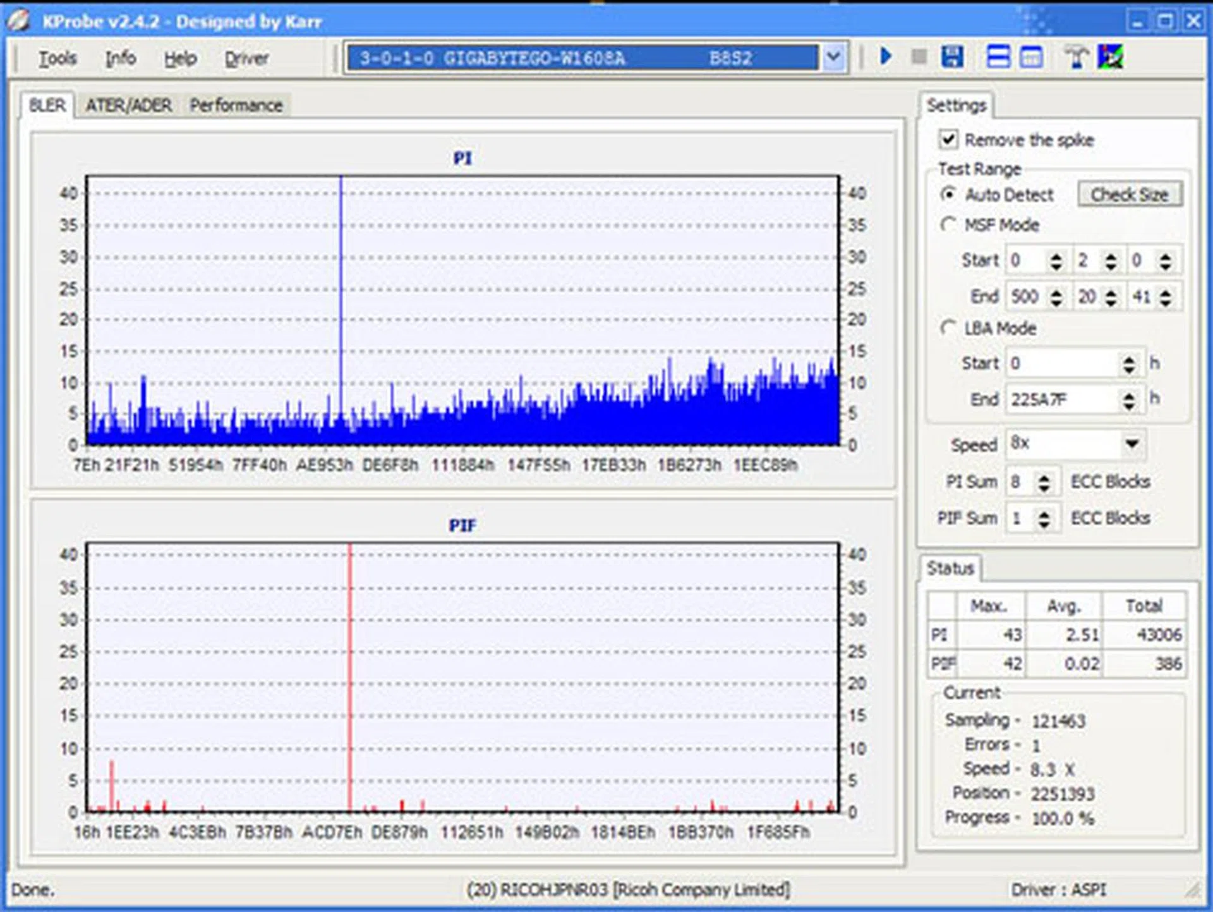Open options via the hammer tool icon

(x=1075, y=57)
